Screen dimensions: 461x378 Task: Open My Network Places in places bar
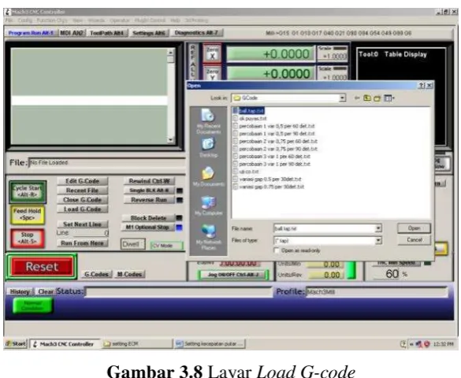209,237
